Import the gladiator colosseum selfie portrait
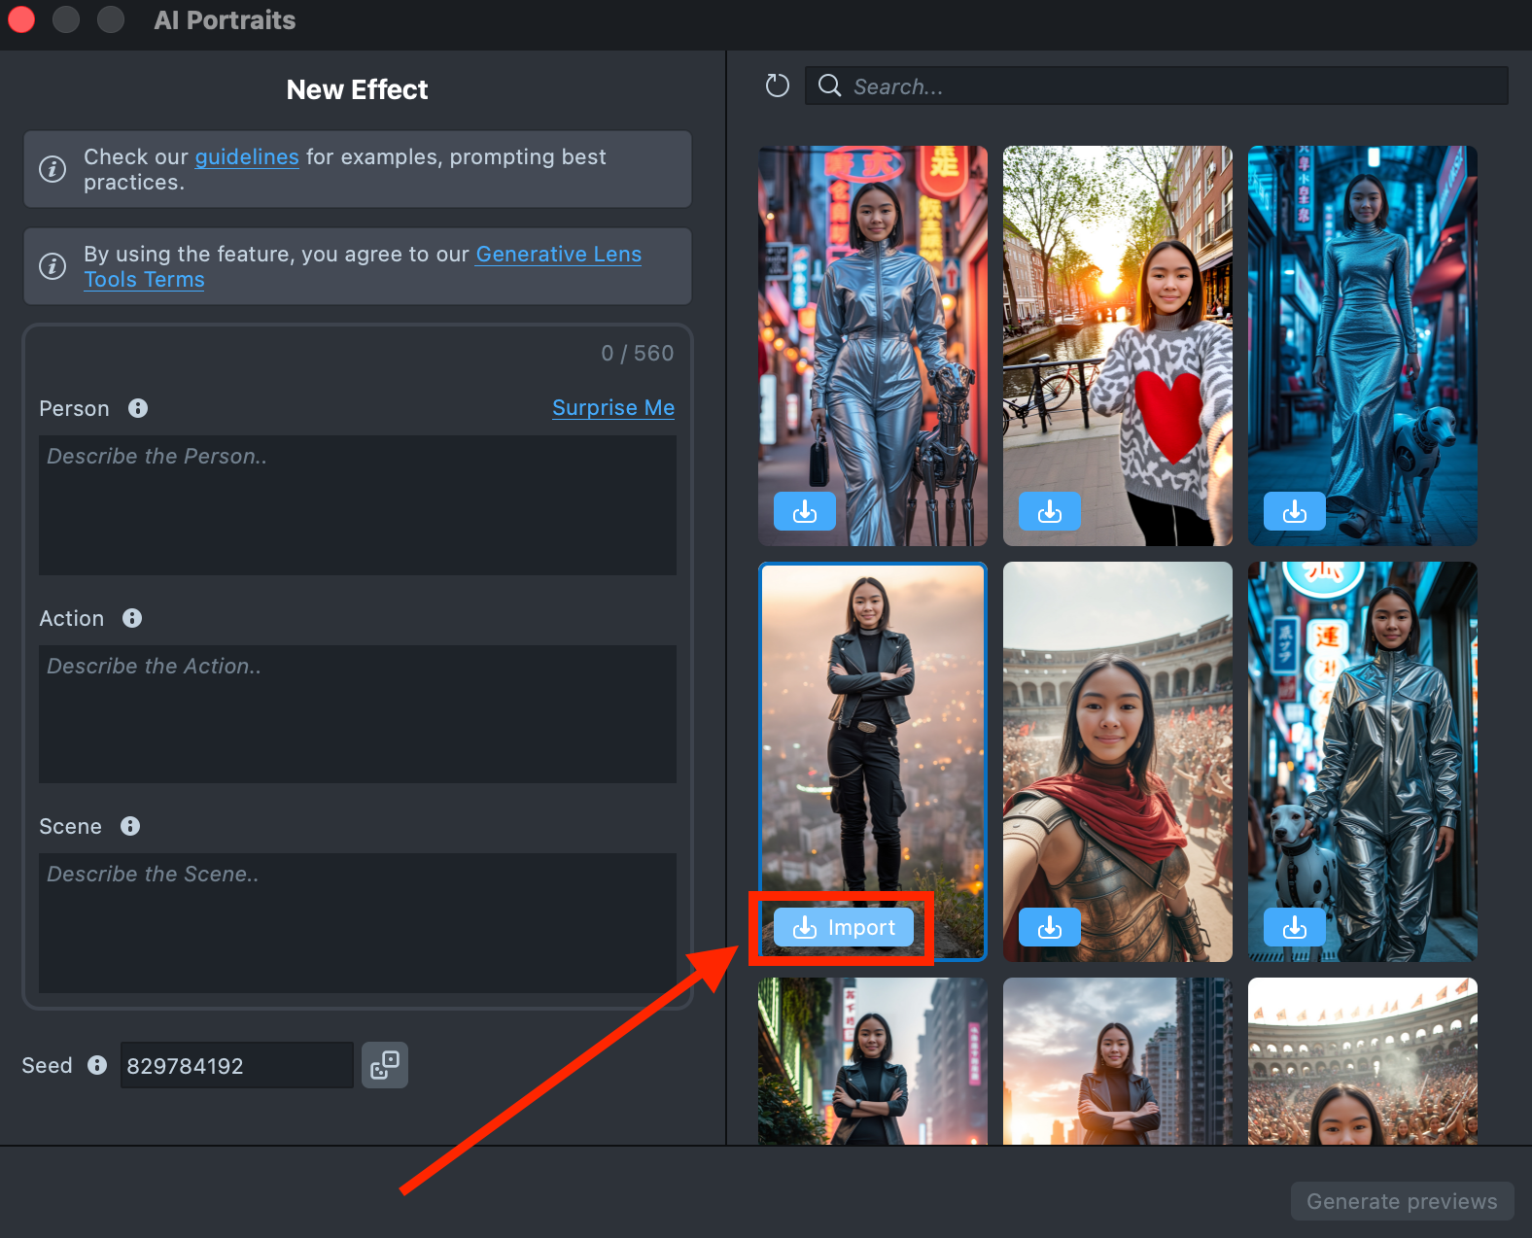 tap(1049, 927)
